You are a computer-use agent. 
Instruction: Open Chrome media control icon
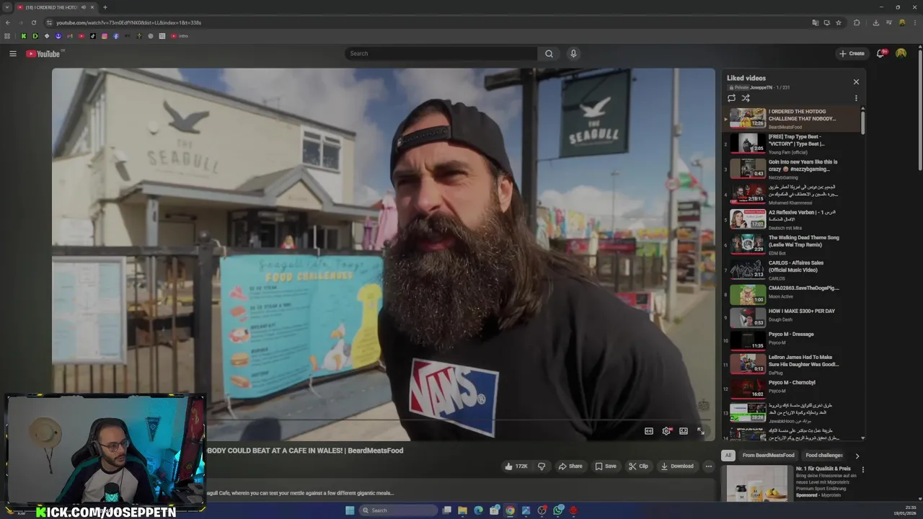pos(888,22)
